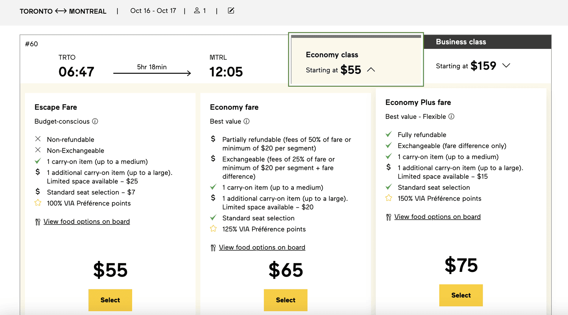The width and height of the screenshot is (568, 315).
Task: Click the TORONTO station name in header
Action: pyautogui.click(x=36, y=11)
